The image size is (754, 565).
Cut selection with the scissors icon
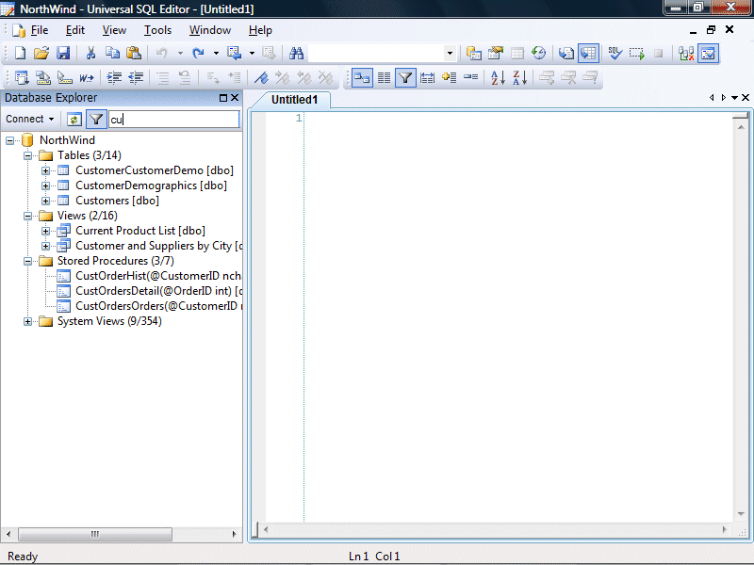(x=90, y=54)
